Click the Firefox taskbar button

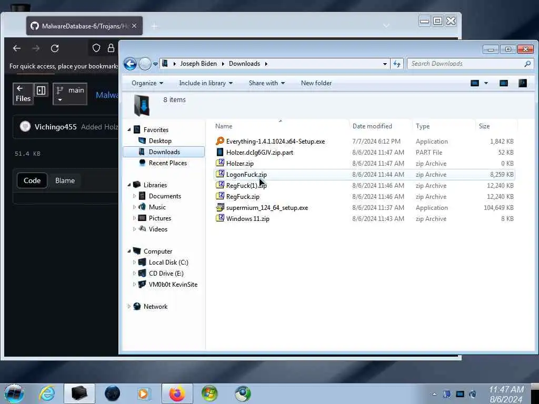click(x=177, y=393)
